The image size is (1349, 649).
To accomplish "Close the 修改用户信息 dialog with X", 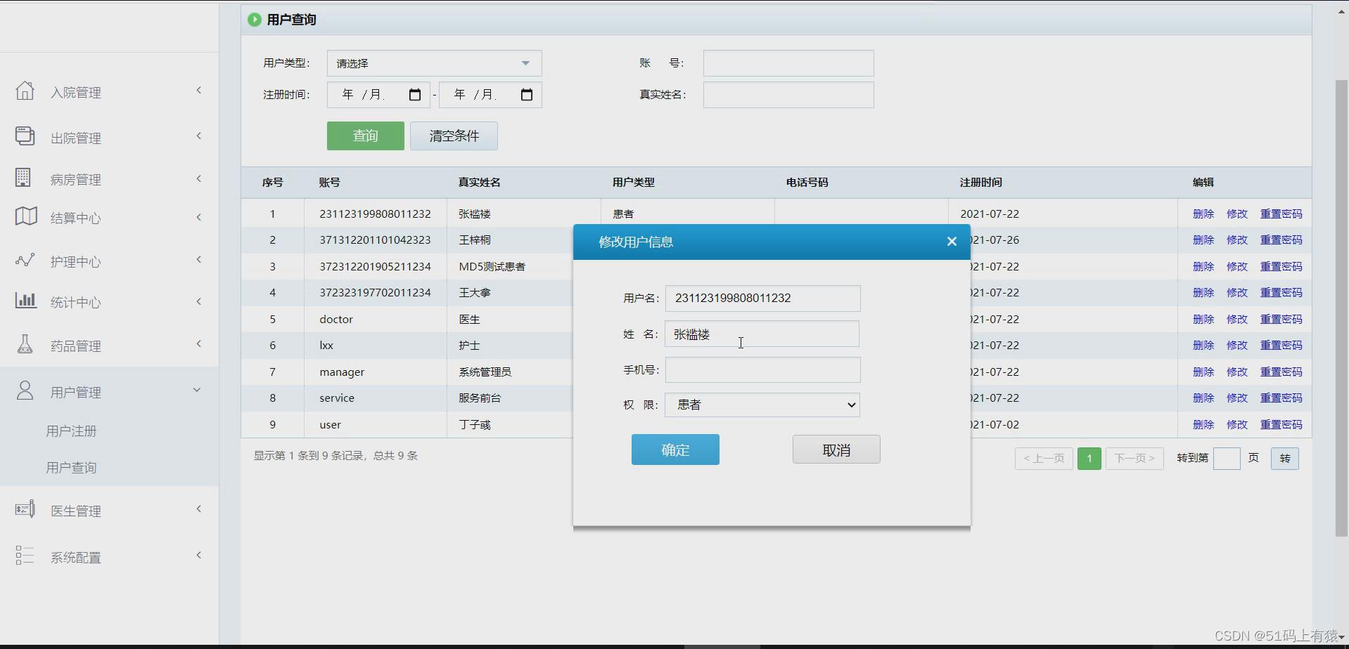I will (952, 242).
